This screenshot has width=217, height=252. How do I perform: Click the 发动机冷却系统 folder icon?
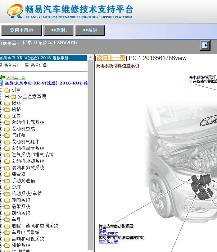click(7, 161)
